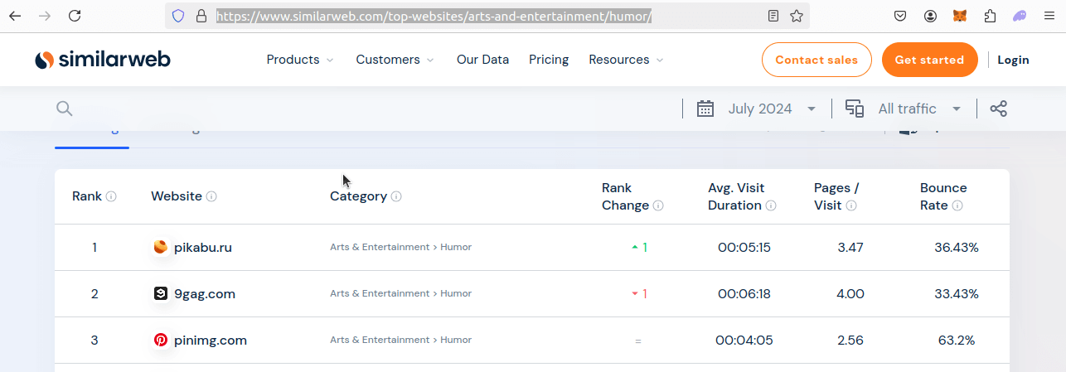The height and width of the screenshot is (372, 1066).
Task: Open the MetaMask fox extension
Action: coord(960,16)
